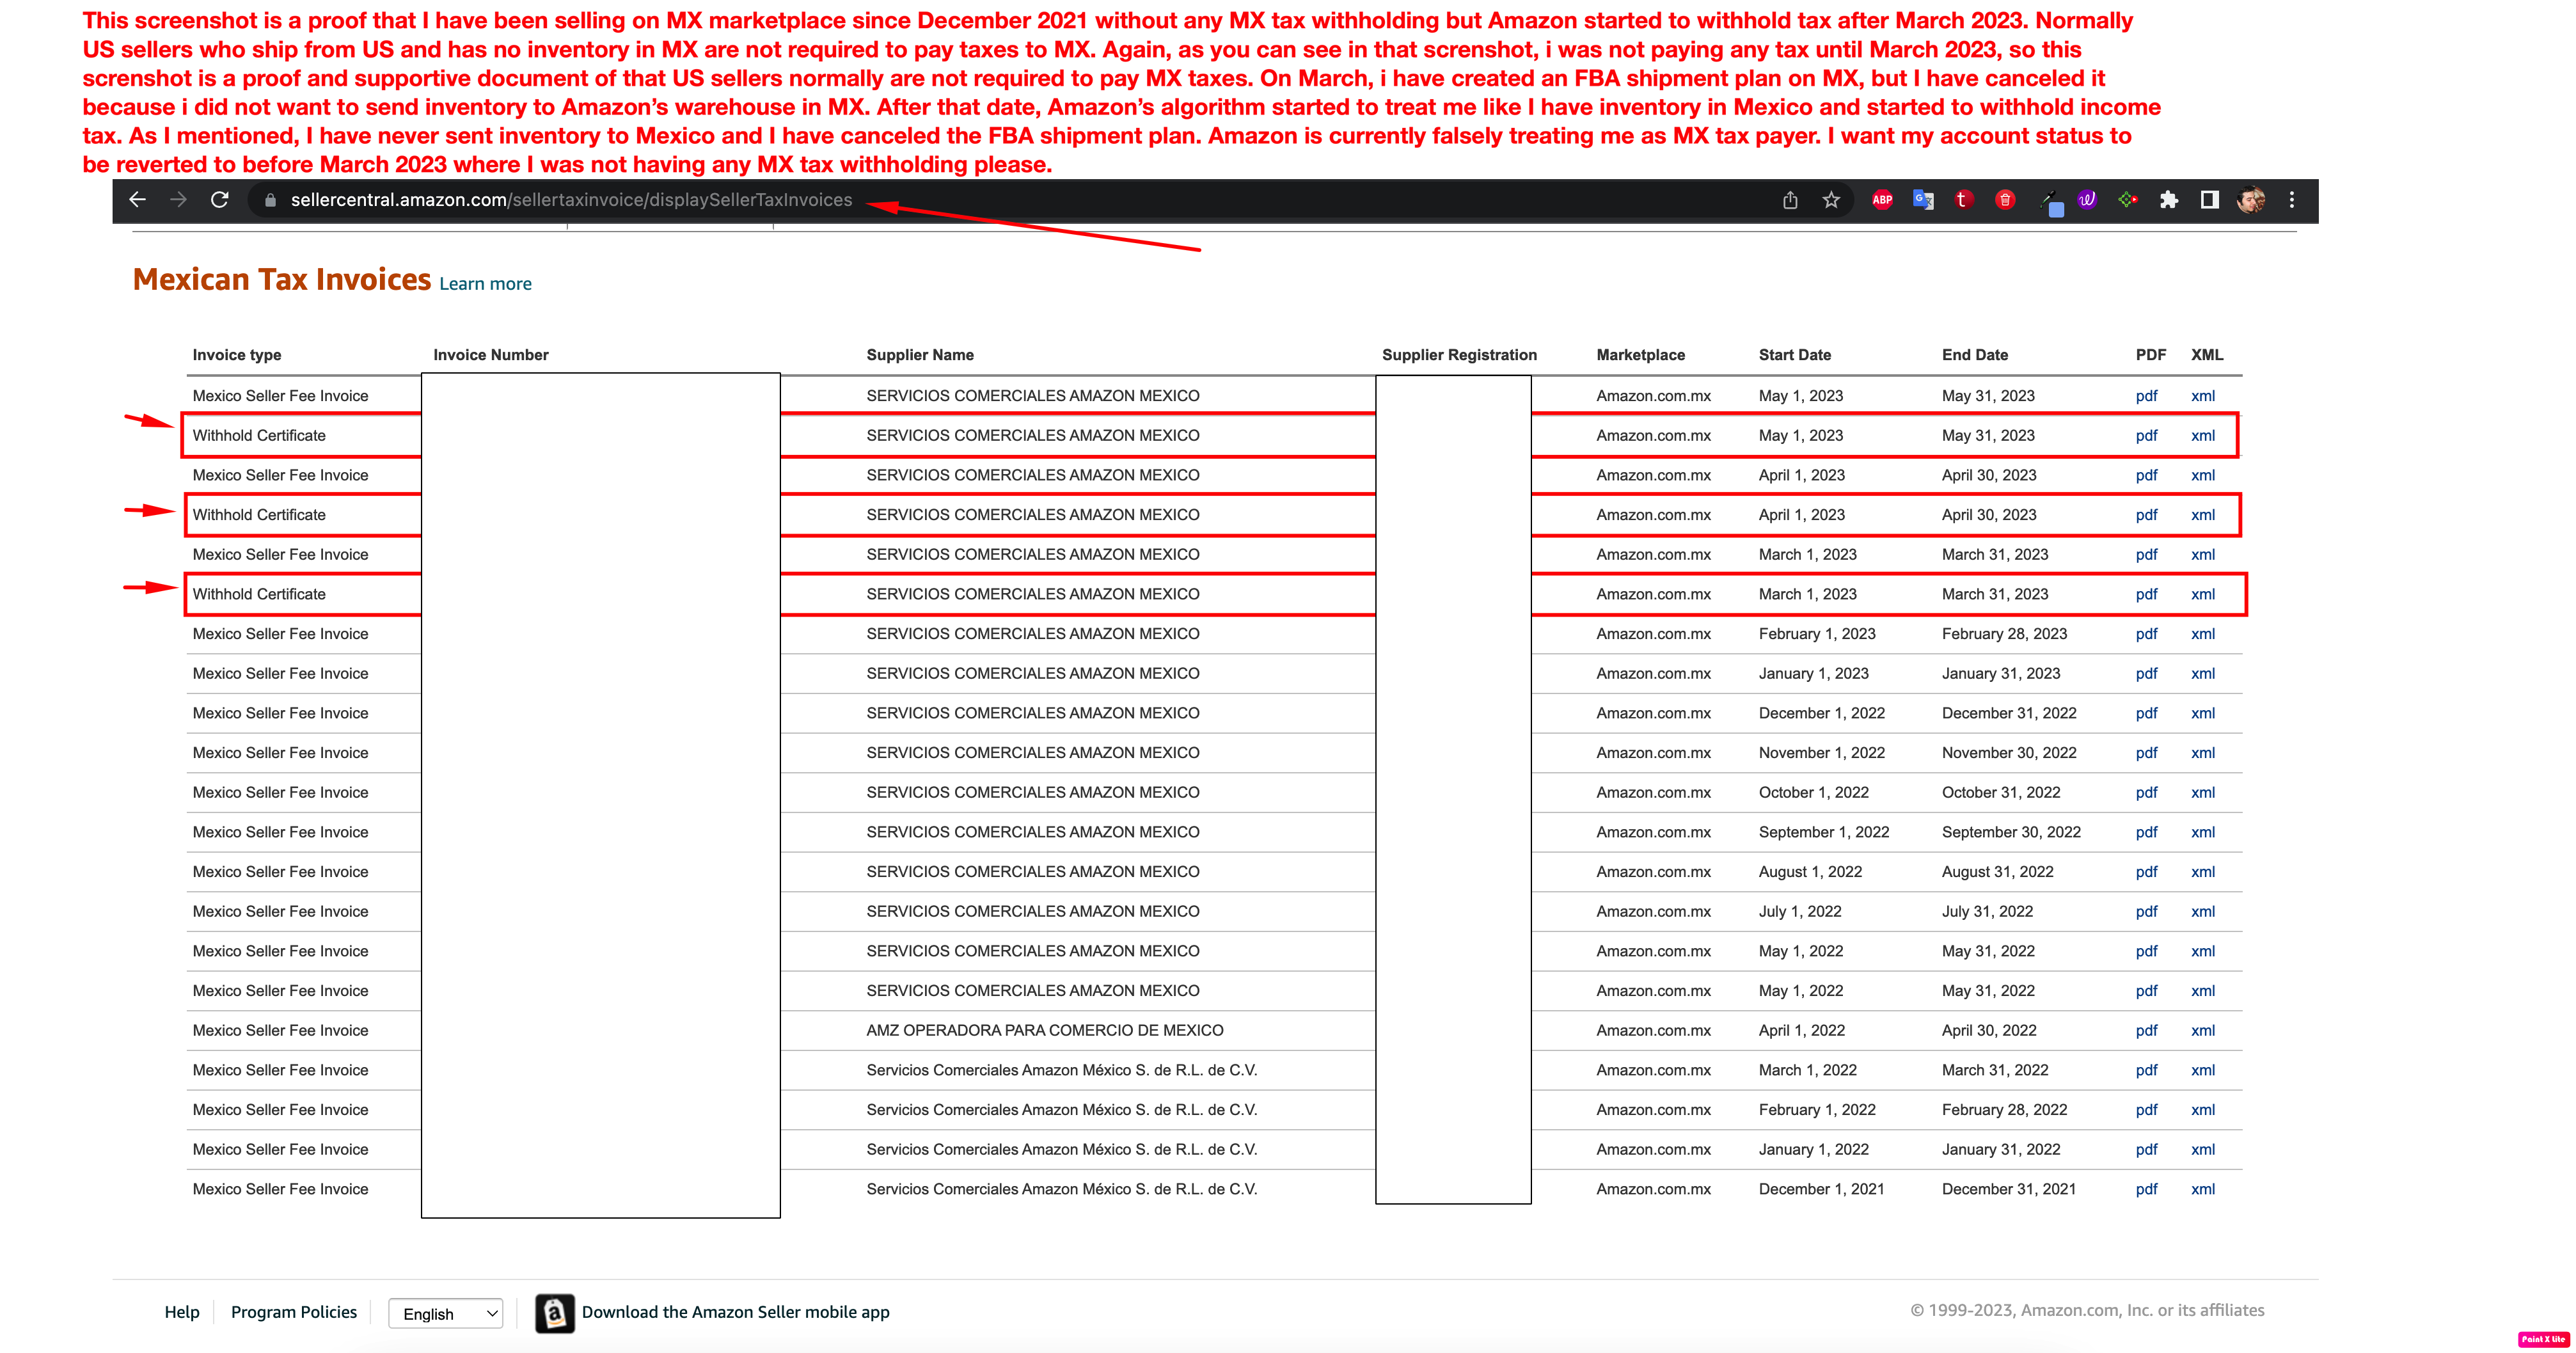Bookmark this page with the star icon
This screenshot has width=2576, height=1353.
[x=1831, y=200]
